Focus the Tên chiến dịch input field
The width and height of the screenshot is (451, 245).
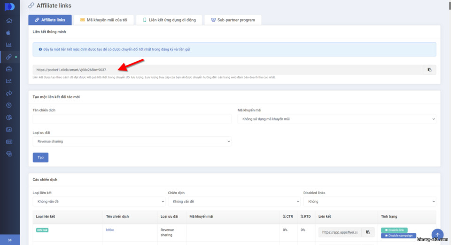click(132, 119)
